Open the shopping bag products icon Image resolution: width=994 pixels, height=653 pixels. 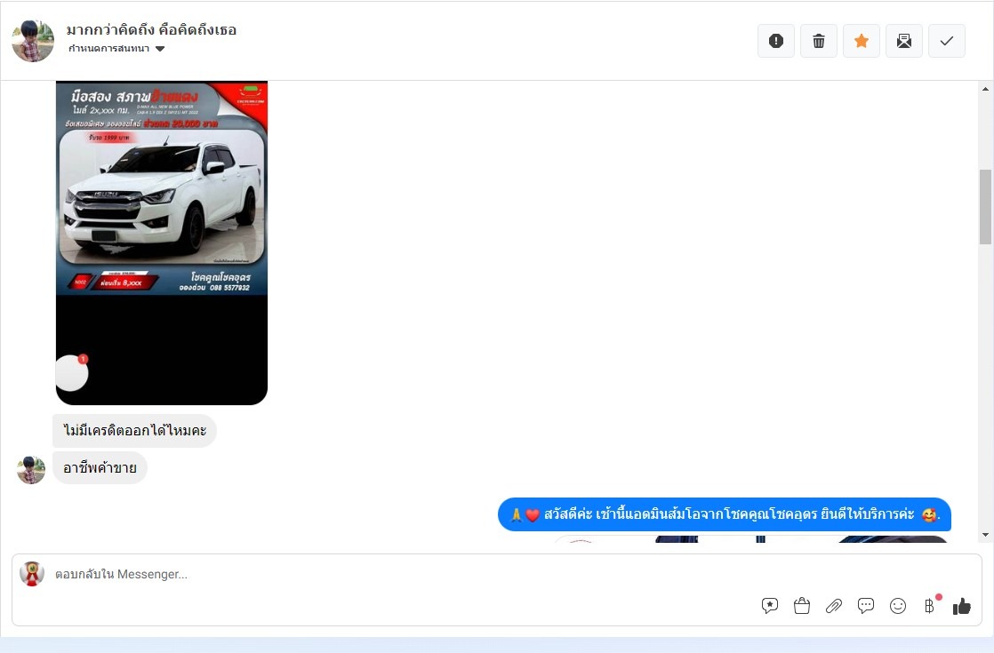coord(802,606)
